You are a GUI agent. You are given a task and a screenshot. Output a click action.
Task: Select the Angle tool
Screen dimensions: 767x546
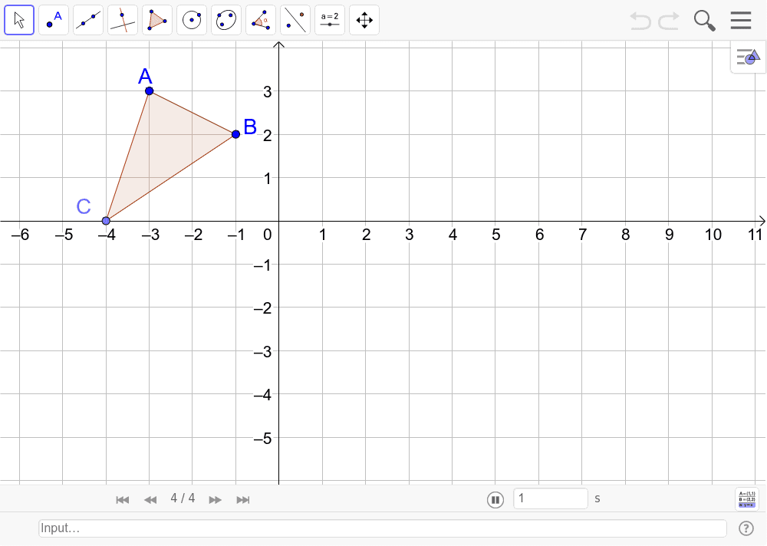[260, 20]
